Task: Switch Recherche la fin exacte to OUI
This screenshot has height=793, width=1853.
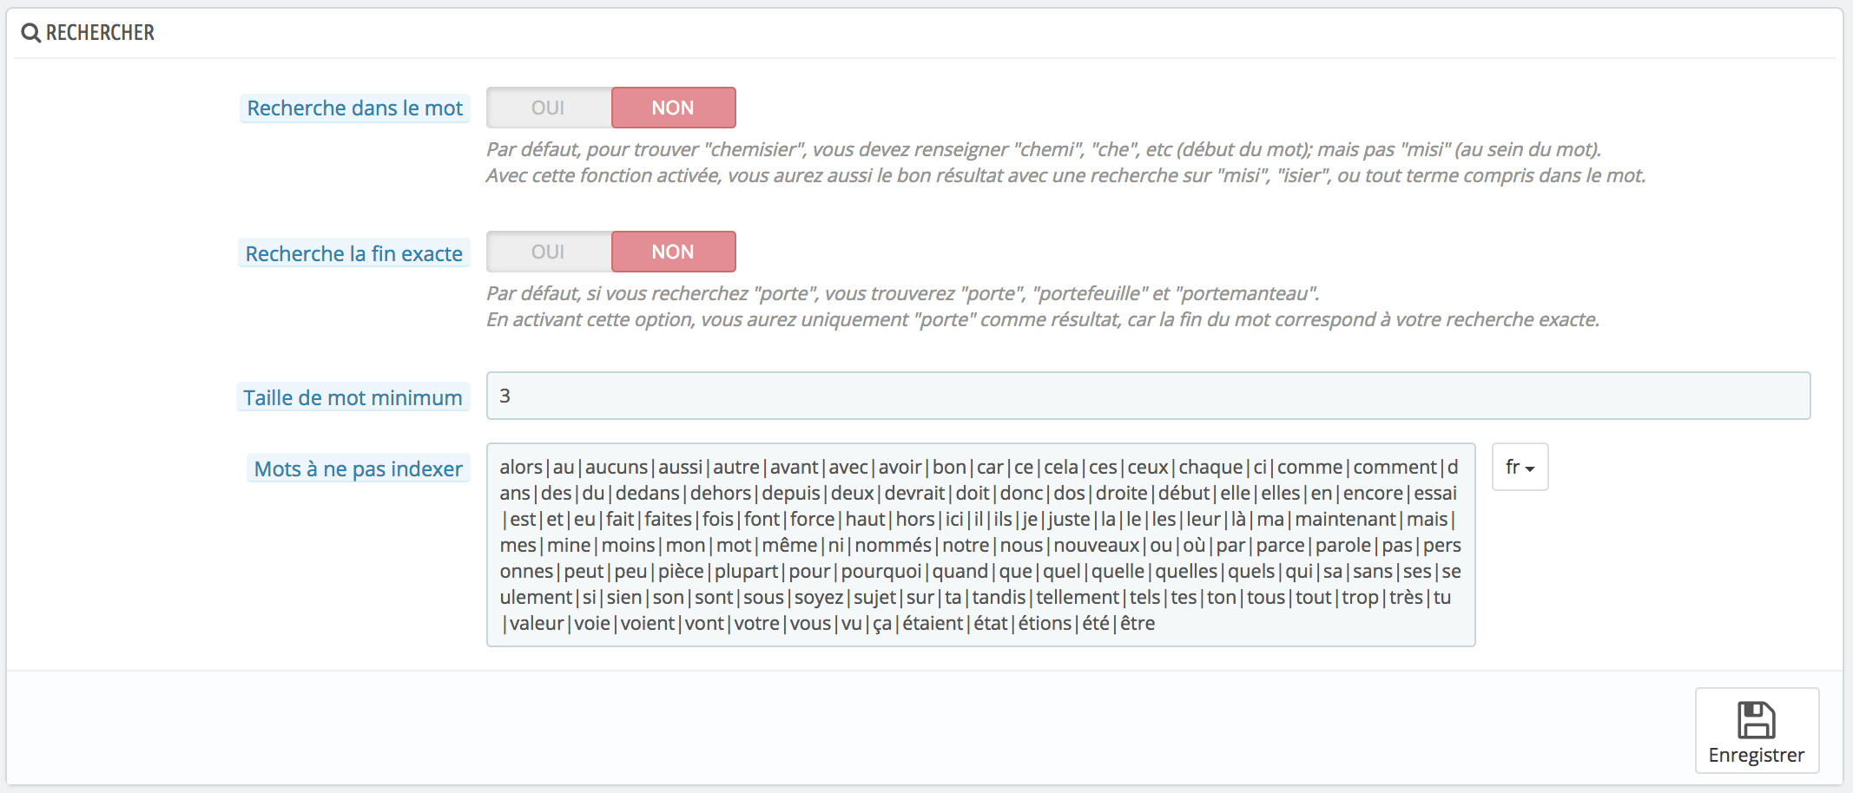Action: point(548,252)
